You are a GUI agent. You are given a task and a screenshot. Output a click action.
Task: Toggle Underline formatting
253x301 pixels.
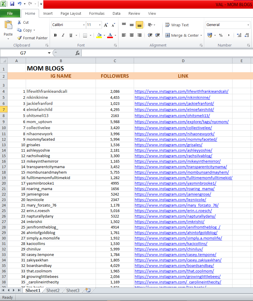[x=71, y=35]
